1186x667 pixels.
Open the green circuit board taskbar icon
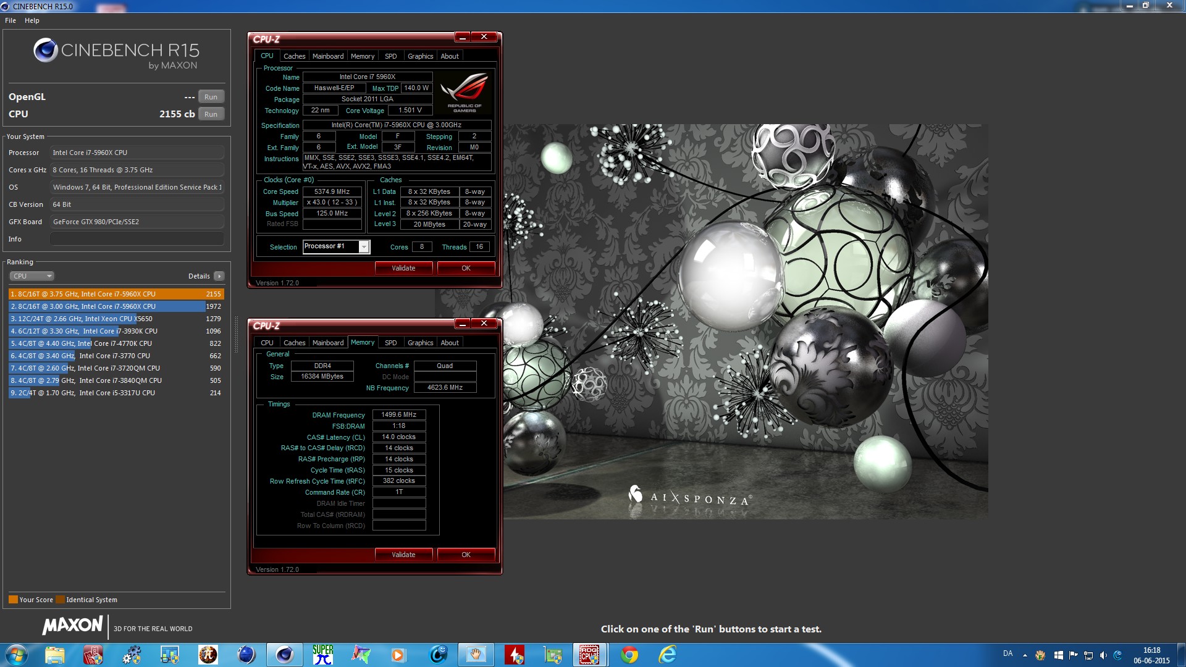(553, 655)
